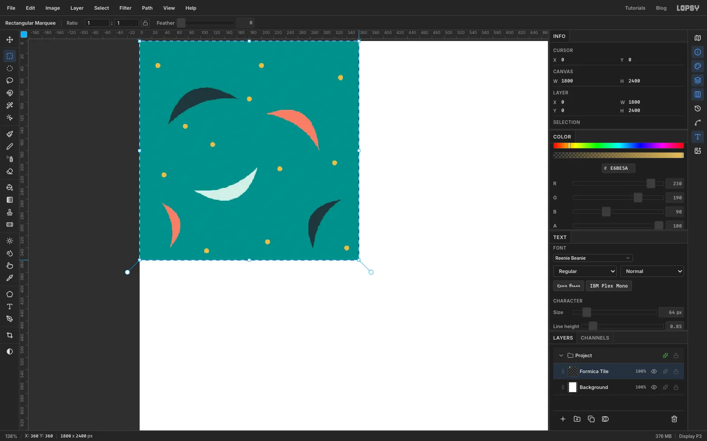Image resolution: width=707 pixels, height=441 pixels.
Task: Select the Elliptical Marquee tool
Action: pyautogui.click(x=10, y=68)
